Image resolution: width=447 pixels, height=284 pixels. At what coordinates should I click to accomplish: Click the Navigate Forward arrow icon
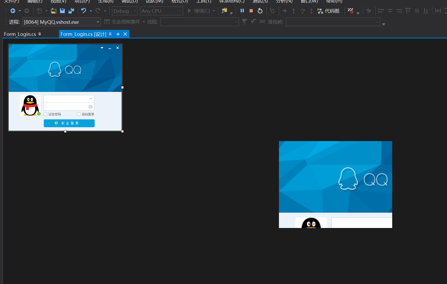[27, 11]
